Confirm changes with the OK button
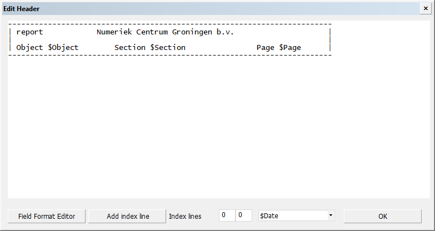The image size is (435, 231). tap(383, 216)
